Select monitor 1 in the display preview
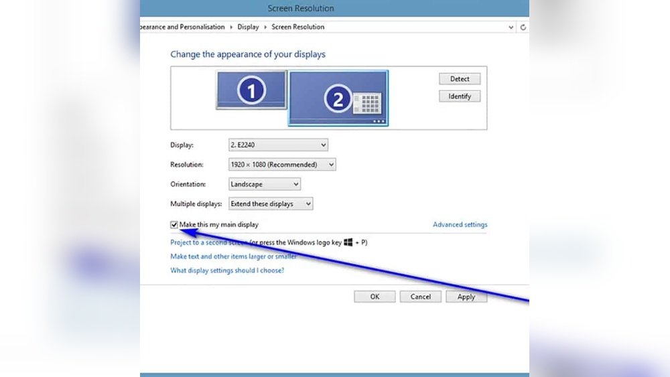The width and height of the screenshot is (670, 377). pyautogui.click(x=251, y=90)
